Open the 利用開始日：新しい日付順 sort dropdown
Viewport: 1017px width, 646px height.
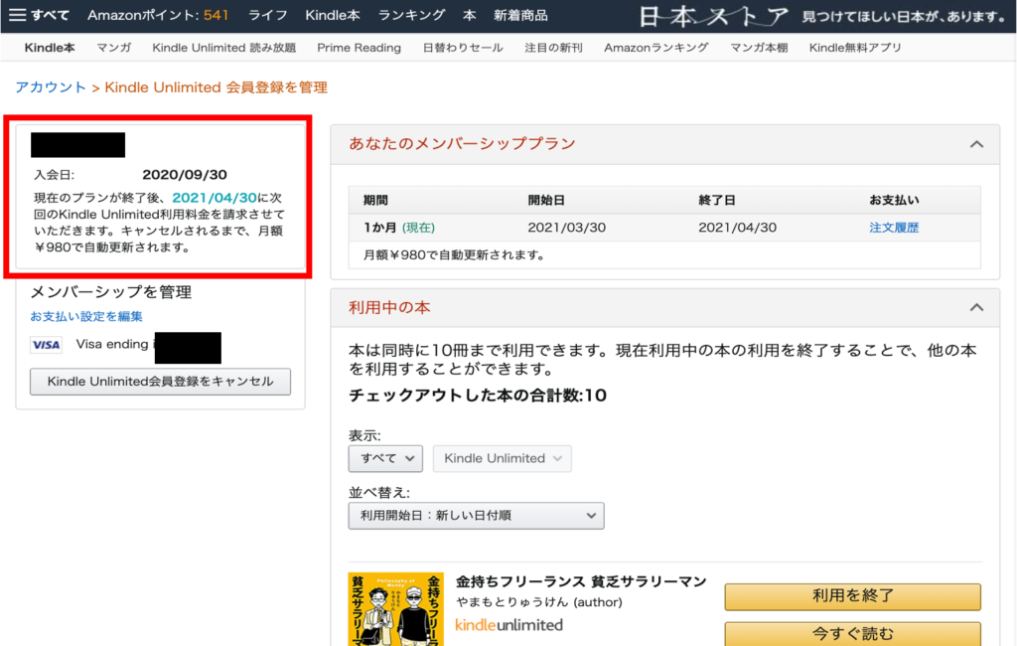click(x=476, y=516)
